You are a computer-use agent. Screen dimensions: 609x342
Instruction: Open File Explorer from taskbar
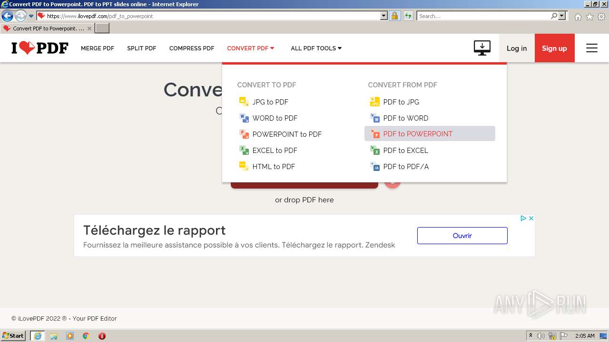(x=54, y=336)
